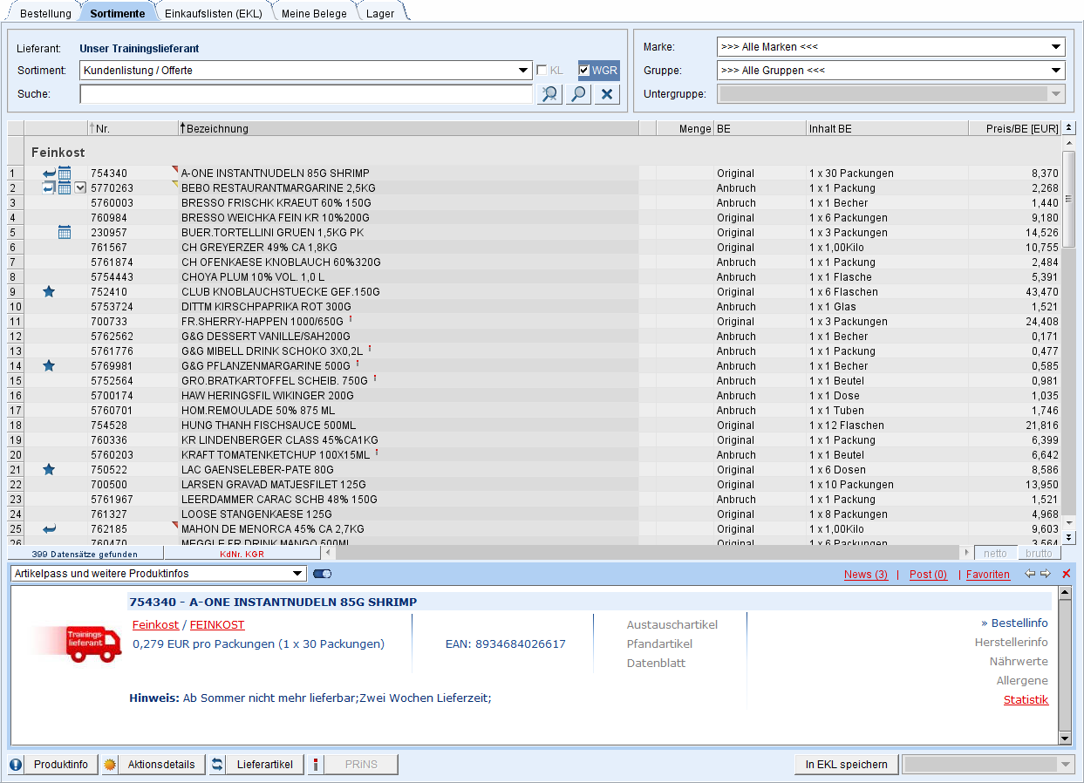The image size is (1084, 783).
Task: Uncheck the WGR checkbox
Action: coord(584,71)
